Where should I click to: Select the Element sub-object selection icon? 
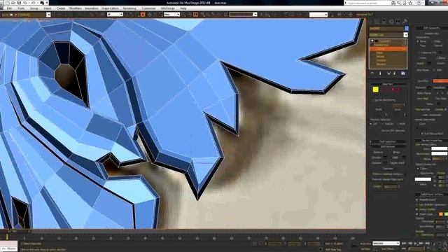point(398,90)
